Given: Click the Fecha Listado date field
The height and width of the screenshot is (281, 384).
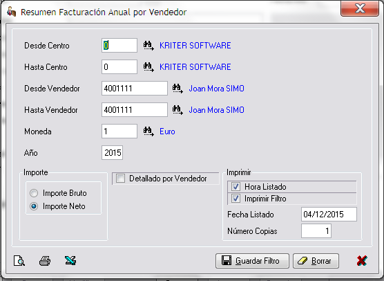Looking at the screenshot, I should point(329,215).
